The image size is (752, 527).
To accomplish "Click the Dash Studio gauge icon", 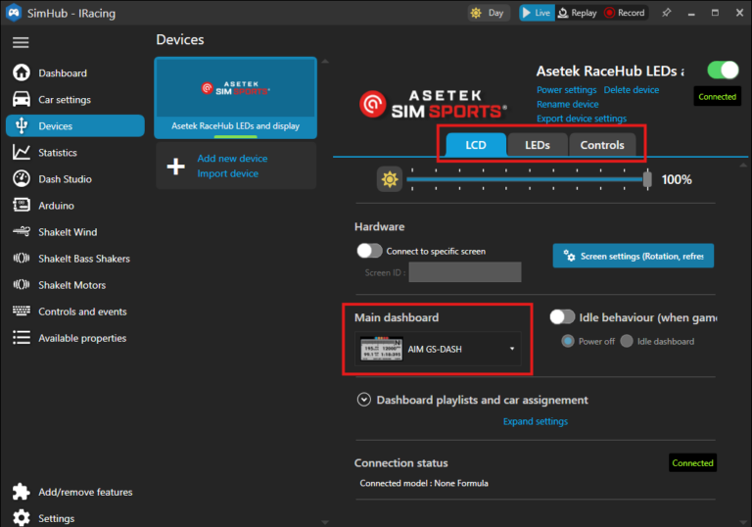I will [22, 178].
